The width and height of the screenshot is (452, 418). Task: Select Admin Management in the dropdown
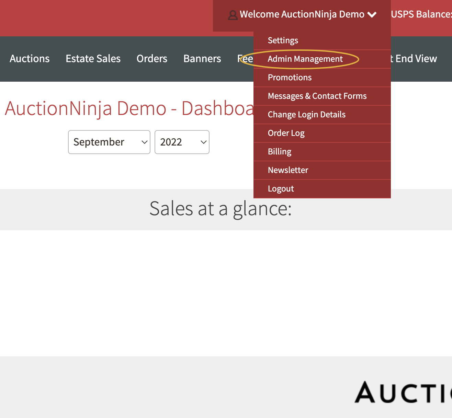(322, 59)
